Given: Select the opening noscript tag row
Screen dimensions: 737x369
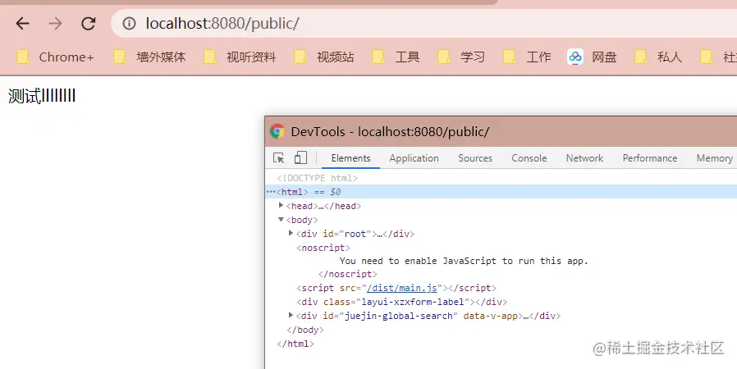Looking at the screenshot, I should [323, 248].
